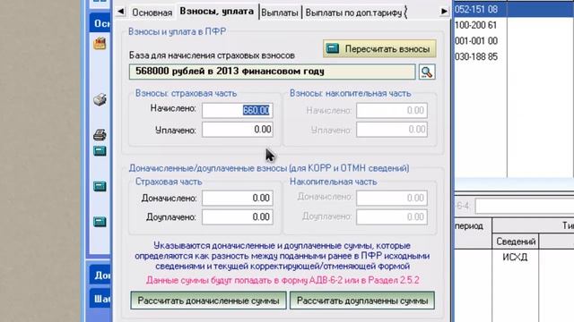
Task: Click the input field right of 6-4 label
Action: click(x=525, y=207)
